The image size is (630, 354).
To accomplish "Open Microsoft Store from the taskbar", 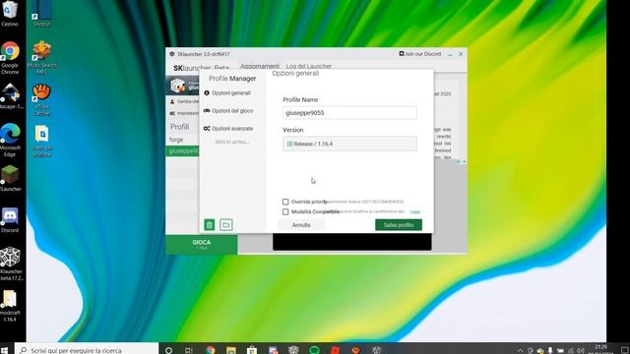I will (x=252, y=350).
